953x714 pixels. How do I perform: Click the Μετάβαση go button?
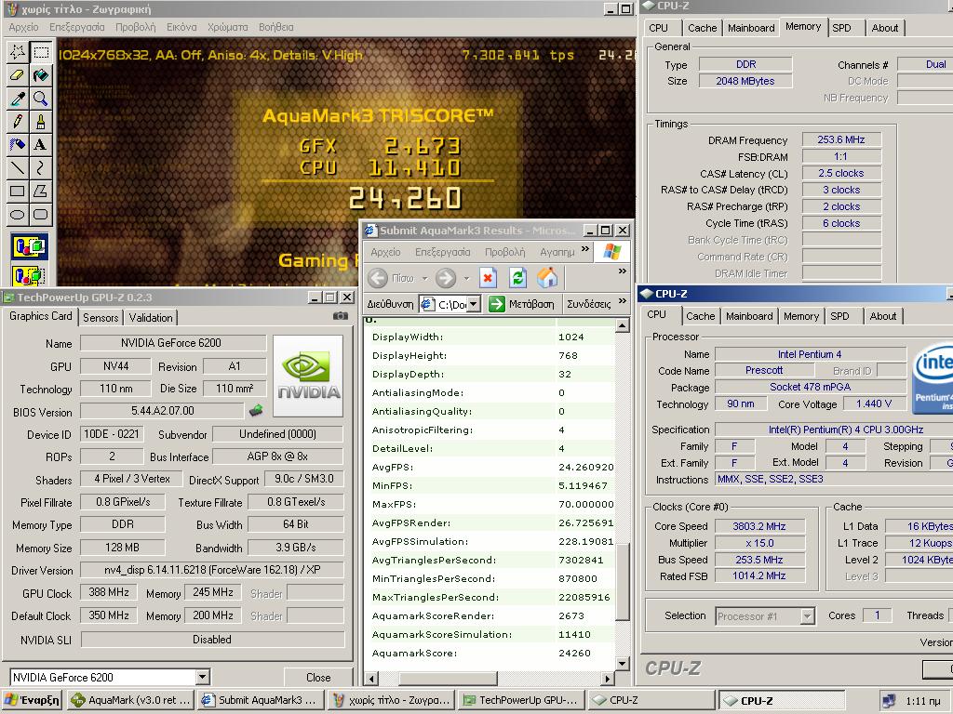(522, 304)
